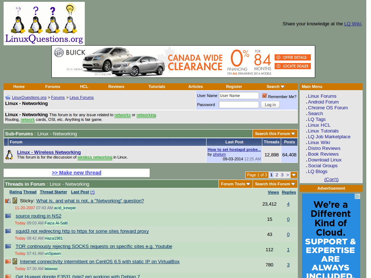Click the Password input field
The image size is (371, 278).
point(239,105)
